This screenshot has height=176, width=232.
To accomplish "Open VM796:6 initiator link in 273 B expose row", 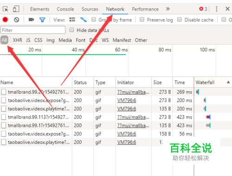I will [127, 101].
